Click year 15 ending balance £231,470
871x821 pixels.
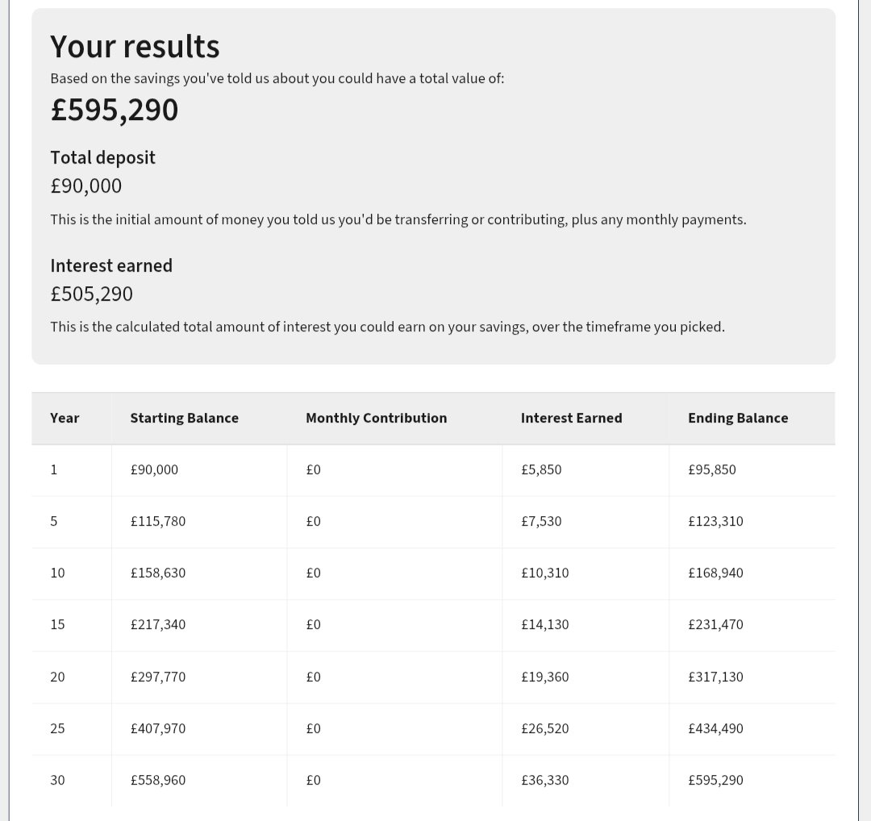[715, 625]
